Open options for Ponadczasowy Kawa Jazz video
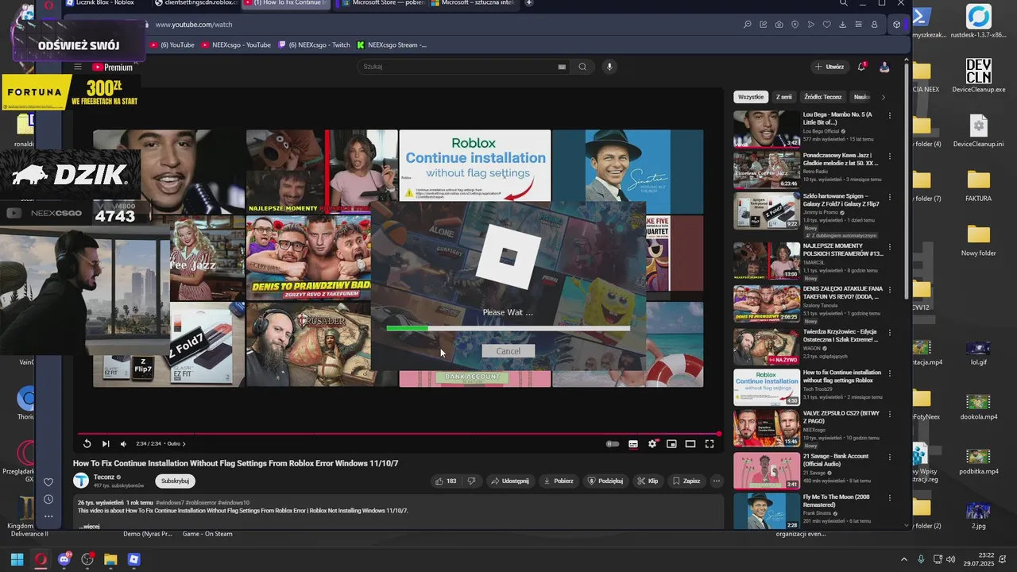Viewport: 1017px width, 572px height. pyautogui.click(x=890, y=156)
